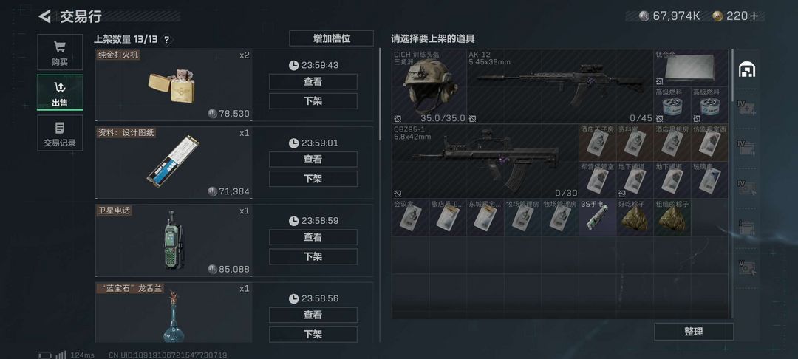Select the 会议室 key card item

click(410, 217)
